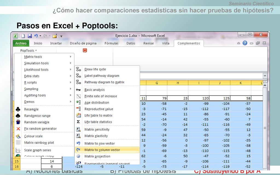Click the Pathway diagram to matrix icon

(x=78, y=82)
